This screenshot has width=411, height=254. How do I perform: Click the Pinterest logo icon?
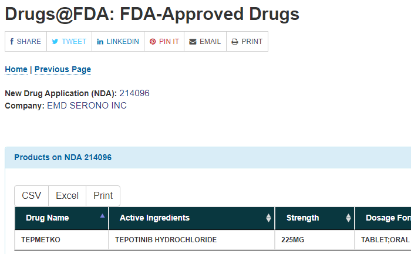click(x=153, y=42)
